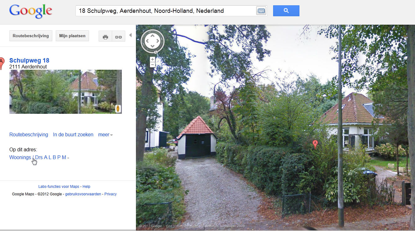Open Mijn plaatsen

(72, 36)
